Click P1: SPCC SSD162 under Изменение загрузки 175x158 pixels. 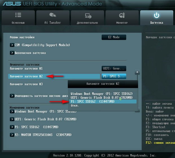(x=36, y=127)
